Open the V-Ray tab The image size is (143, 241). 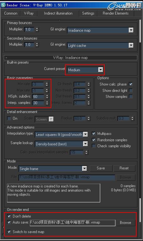[29, 13]
